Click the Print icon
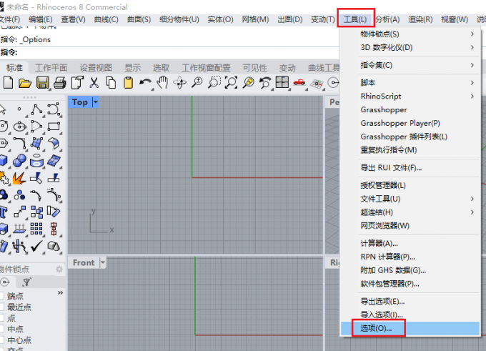The width and height of the screenshot is (486, 351). pyautogui.click(x=60, y=83)
